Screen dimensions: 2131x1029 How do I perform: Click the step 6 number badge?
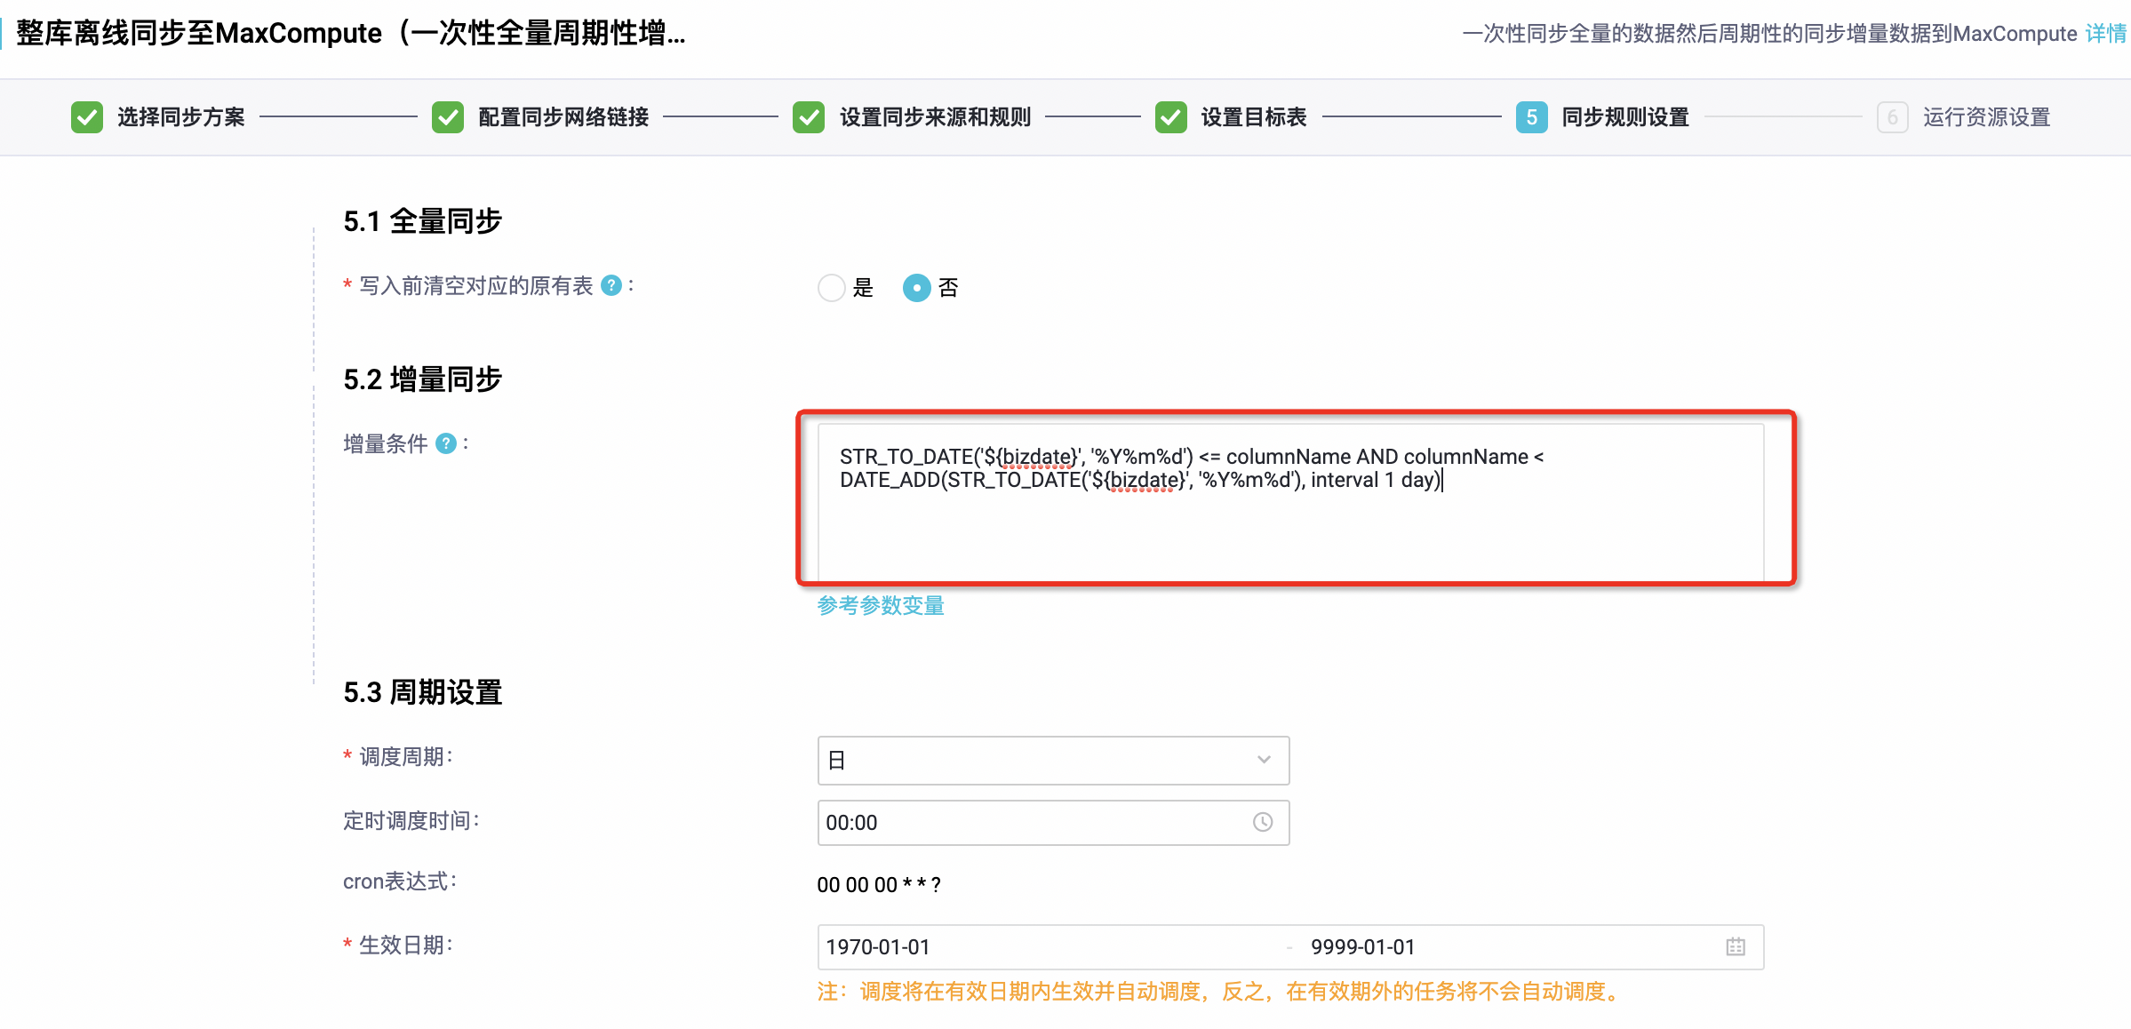tap(1893, 117)
